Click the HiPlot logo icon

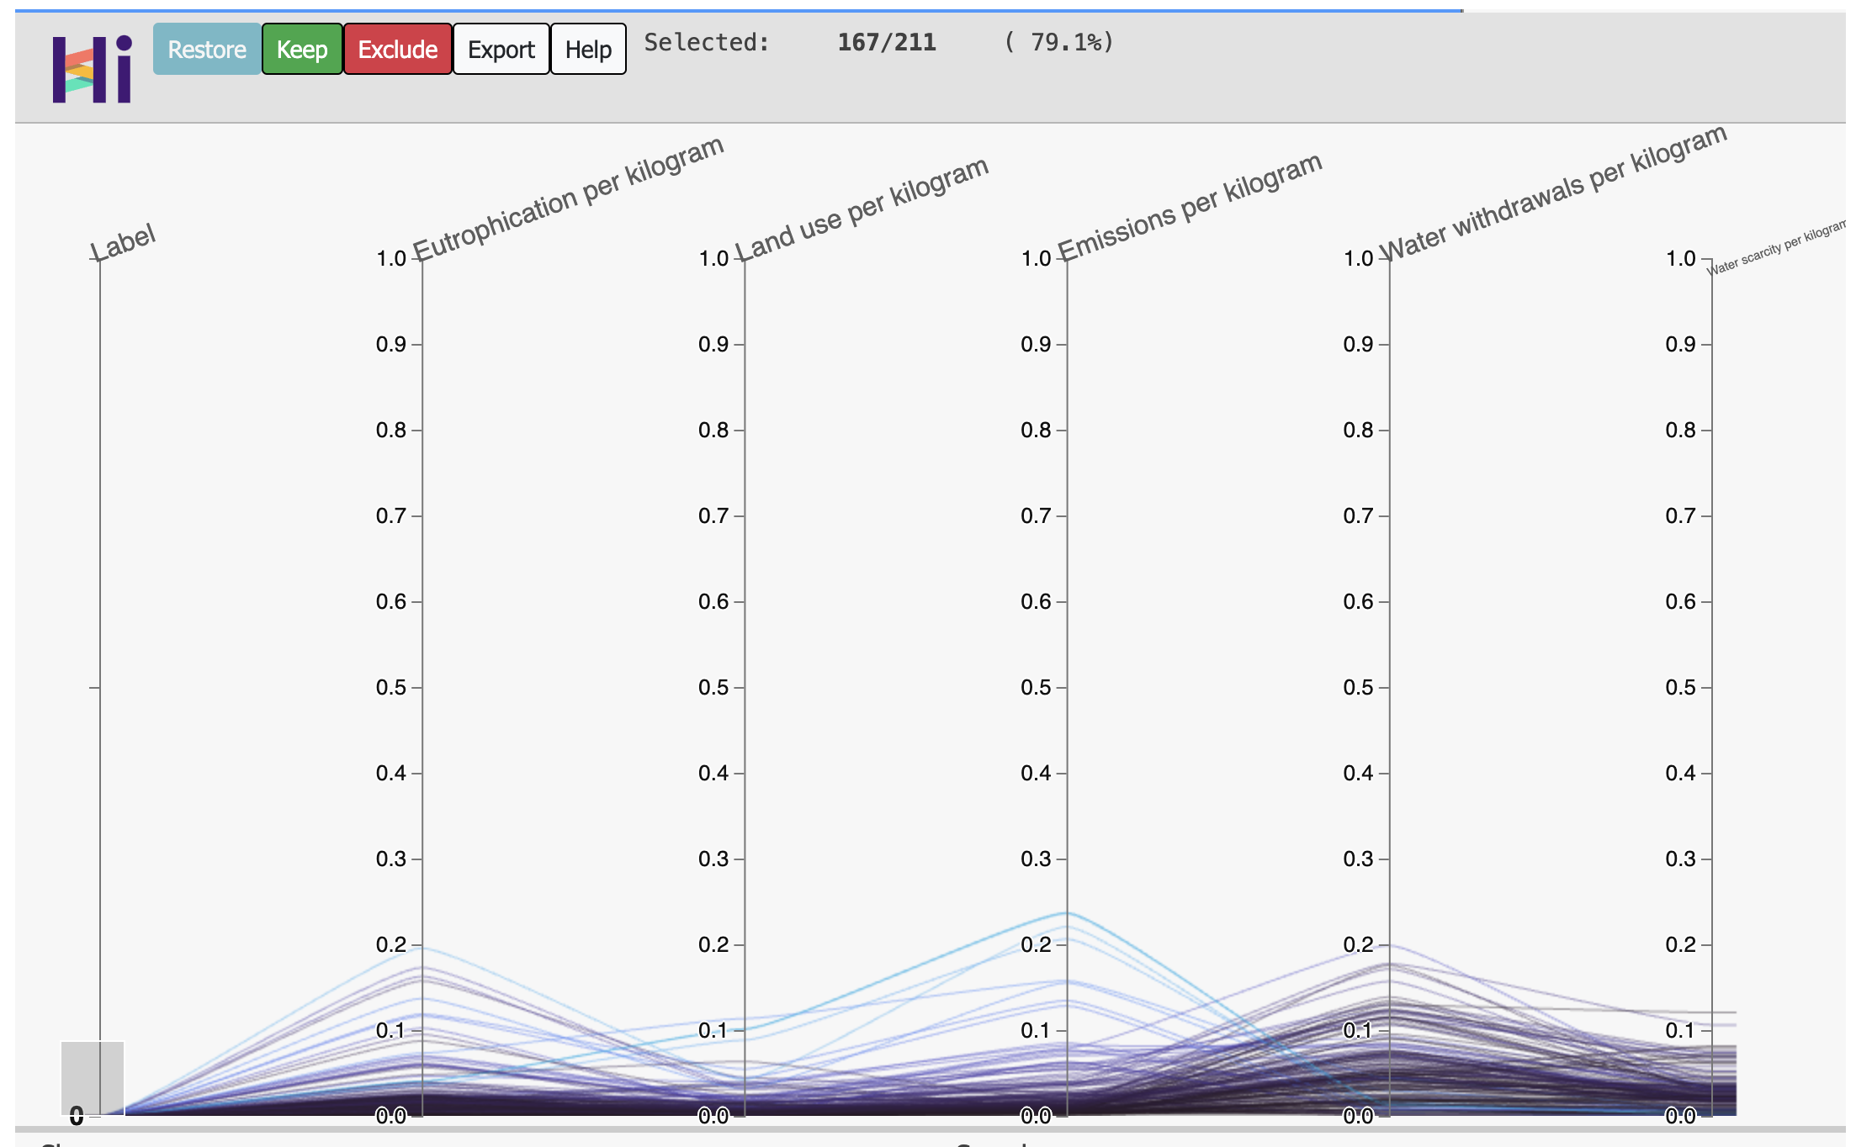pyautogui.click(x=92, y=69)
